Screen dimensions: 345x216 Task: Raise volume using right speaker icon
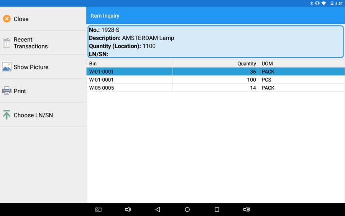246,209
